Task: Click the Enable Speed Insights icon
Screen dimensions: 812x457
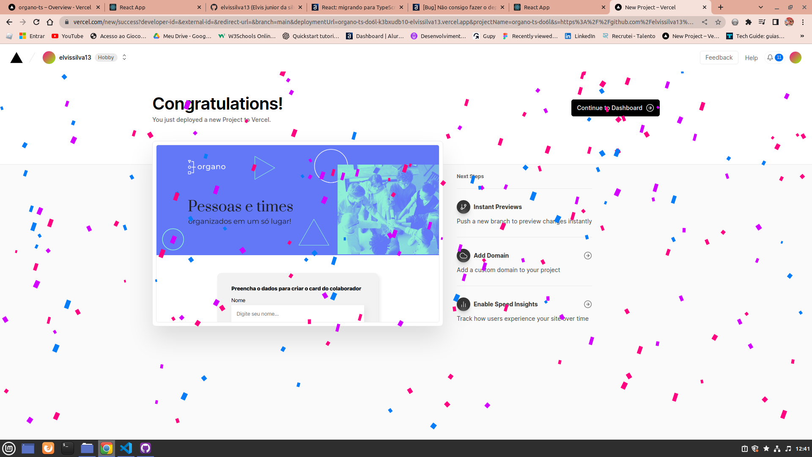Action: 464,304
